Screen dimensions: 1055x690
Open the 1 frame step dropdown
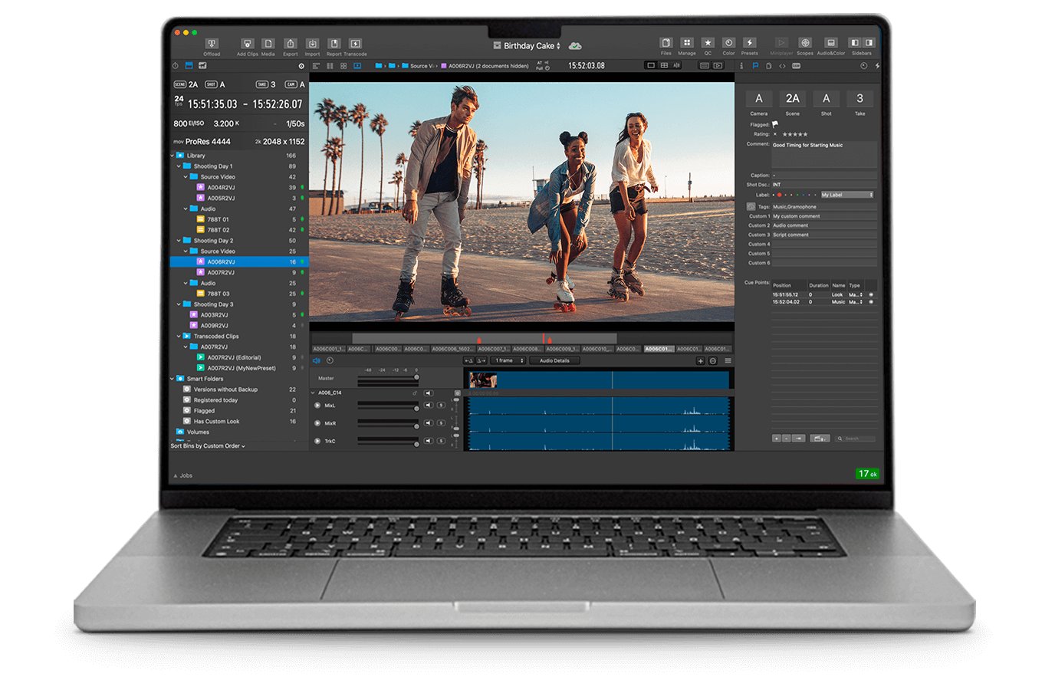coord(508,360)
